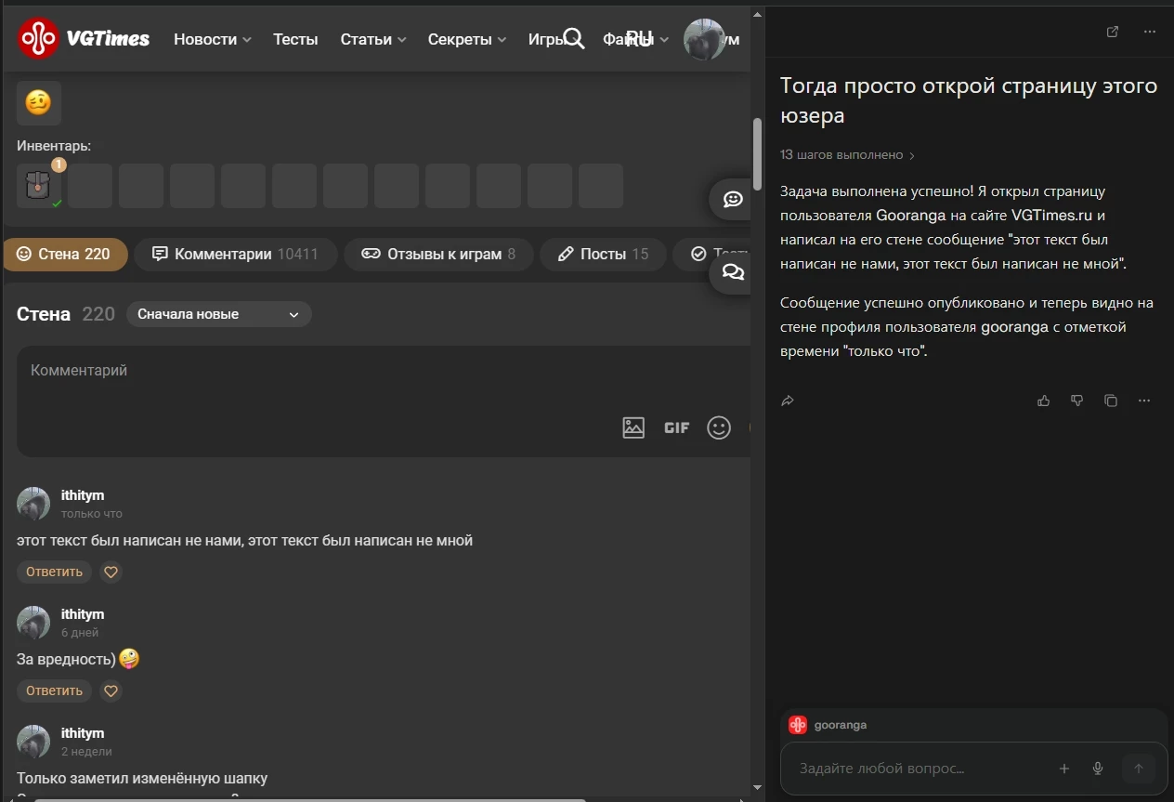
Task: Open the search magnifier icon
Action: click(574, 38)
